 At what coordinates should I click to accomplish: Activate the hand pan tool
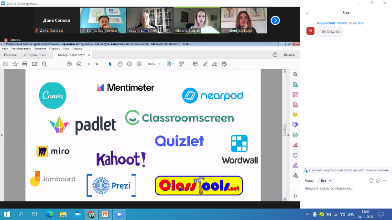coord(120,64)
